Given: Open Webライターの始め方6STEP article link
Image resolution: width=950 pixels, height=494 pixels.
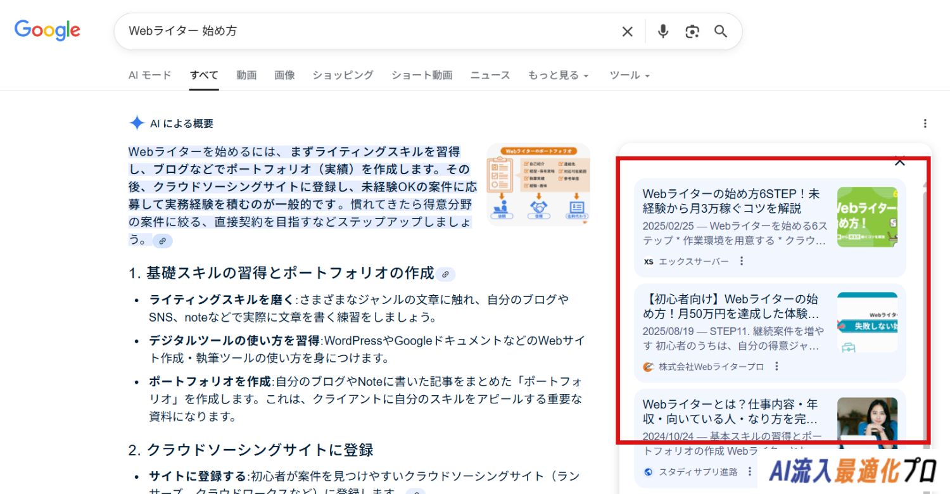Looking at the screenshot, I should pos(731,201).
